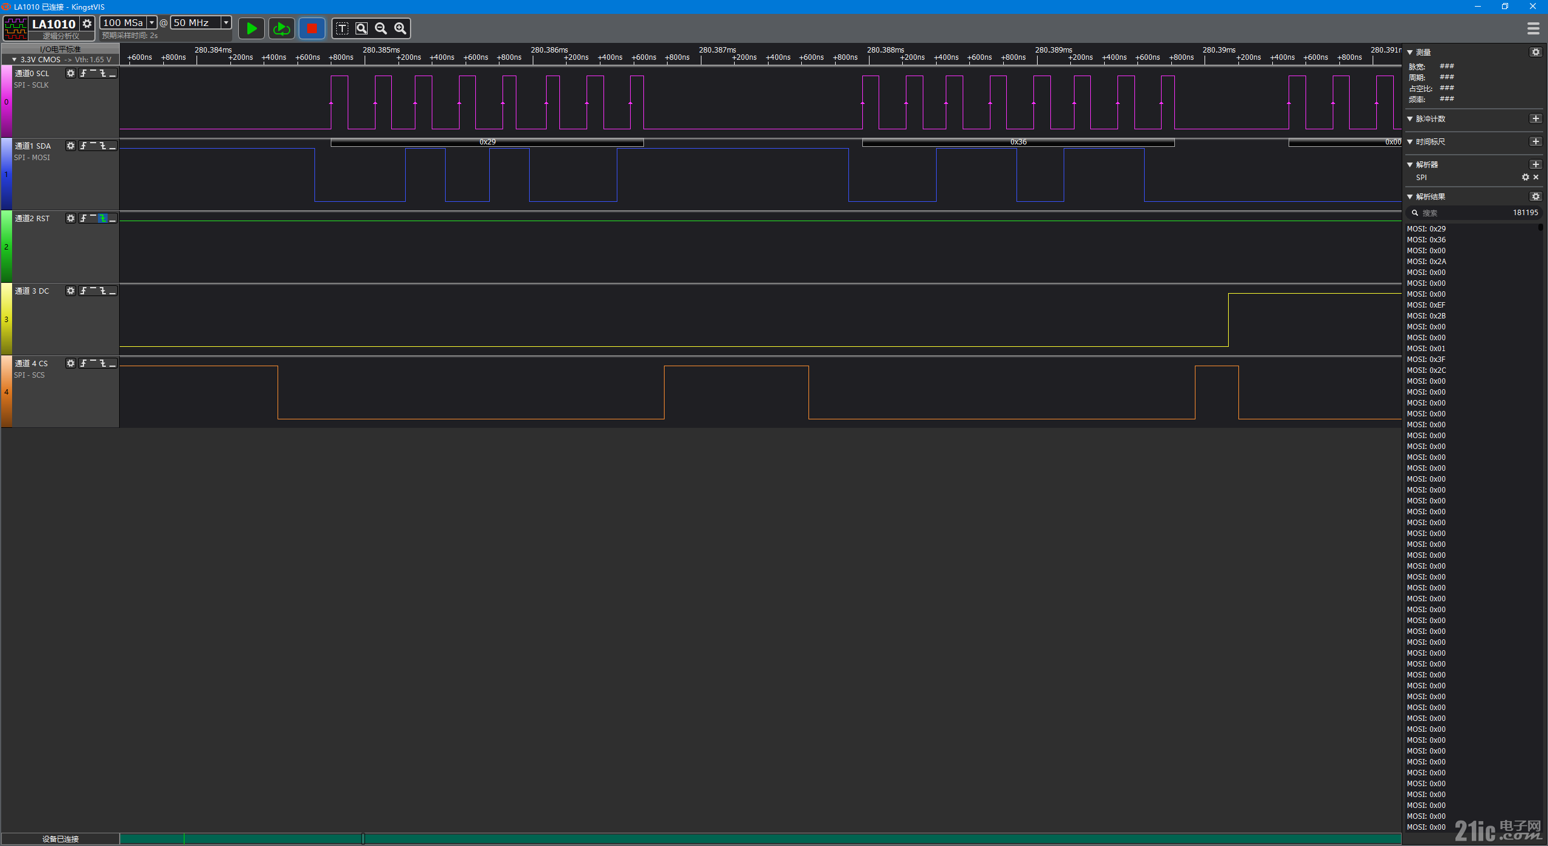Toggle low-level trigger on channel 4 CS
The height and width of the screenshot is (846, 1548).
112,363
